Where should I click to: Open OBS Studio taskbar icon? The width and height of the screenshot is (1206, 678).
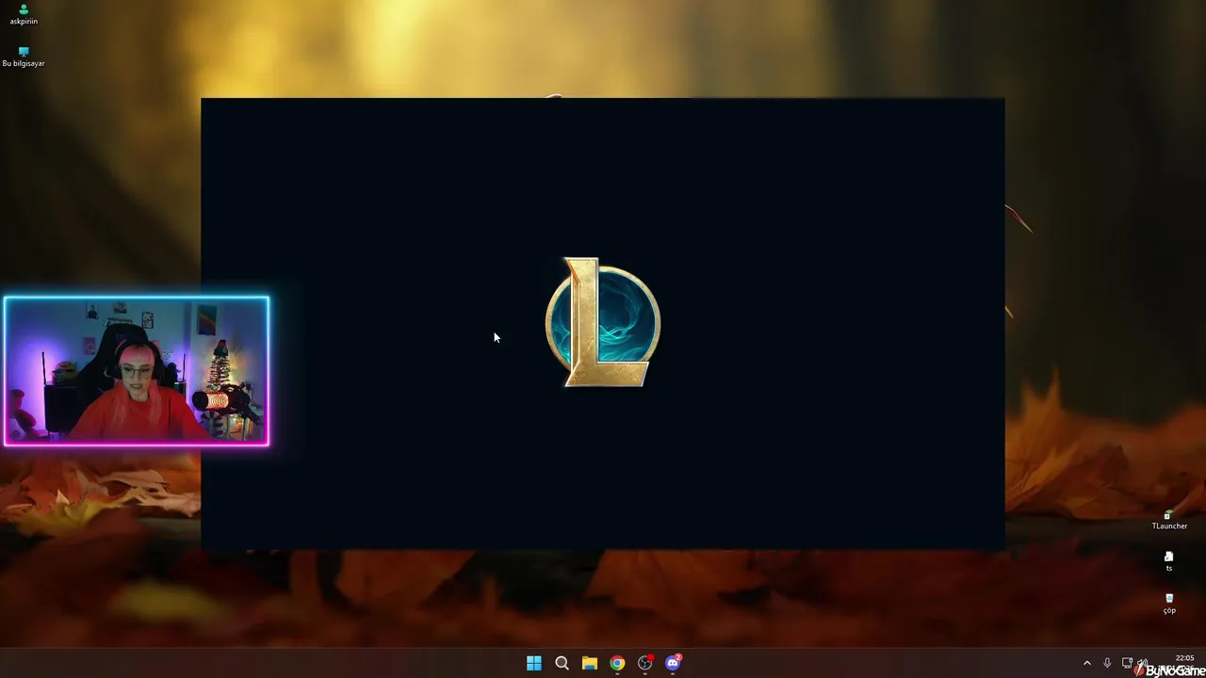[x=645, y=663]
